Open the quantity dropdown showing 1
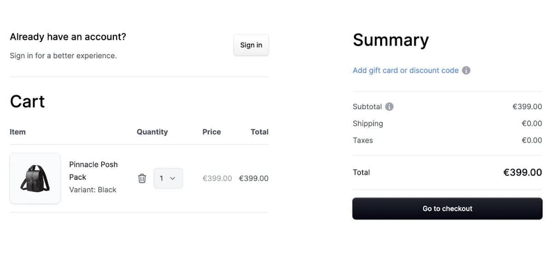The width and height of the screenshot is (553, 257). (168, 178)
